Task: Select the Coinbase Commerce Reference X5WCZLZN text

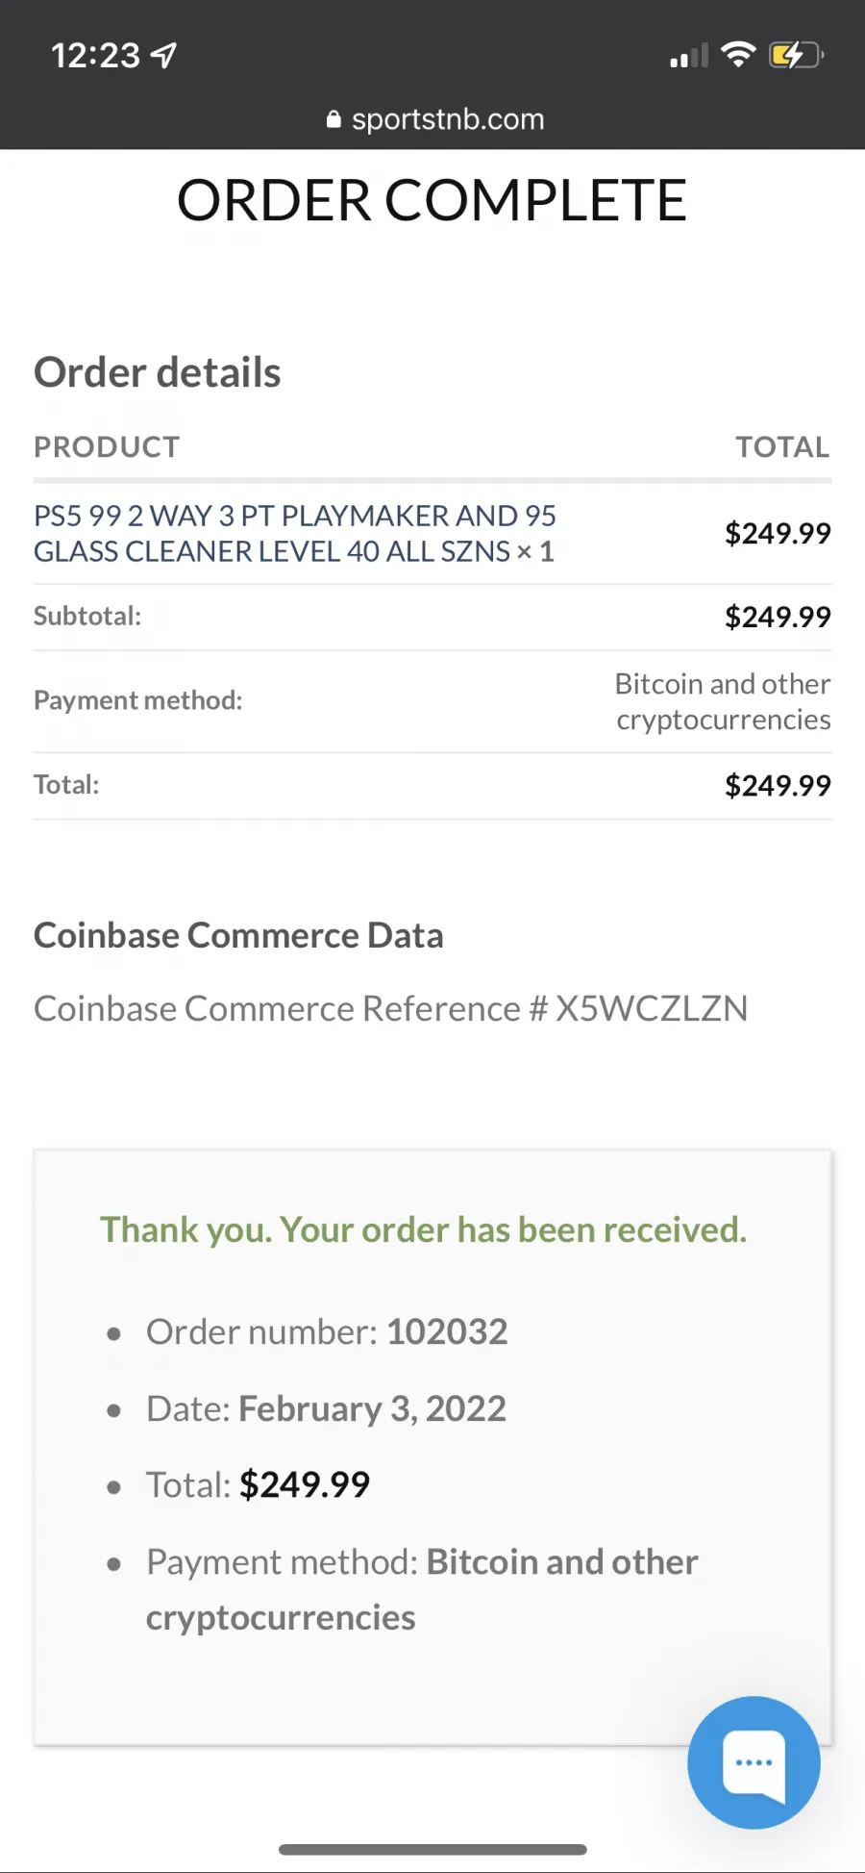Action: click(x=391, y=1008)
